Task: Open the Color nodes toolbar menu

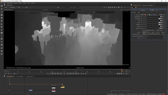Action: tap(2, 18)
